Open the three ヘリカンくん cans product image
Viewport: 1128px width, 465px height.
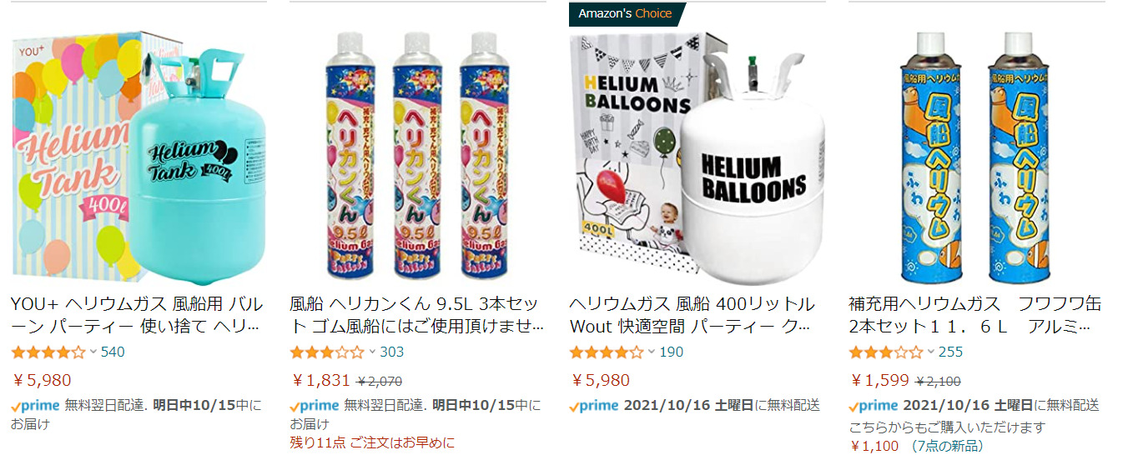[418, 156]
